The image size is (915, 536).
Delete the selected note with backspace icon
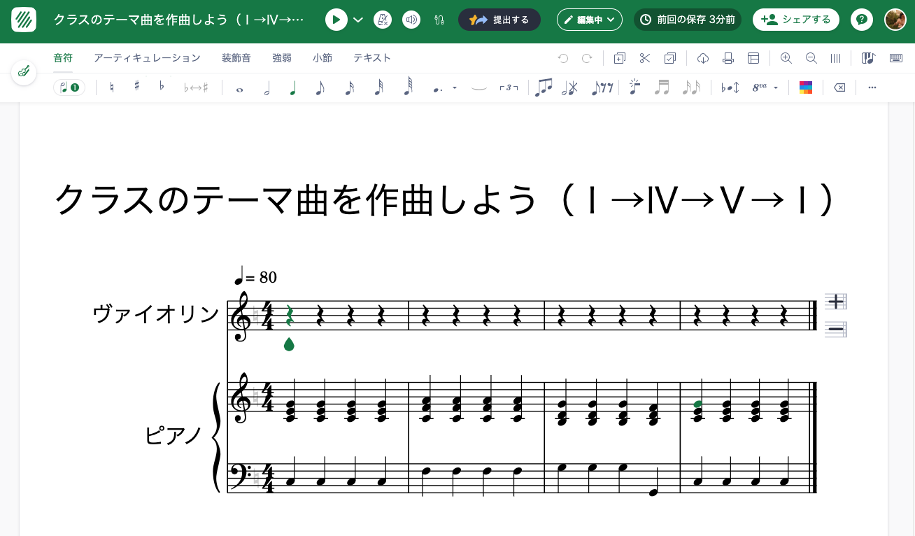[x=839, y=87]
